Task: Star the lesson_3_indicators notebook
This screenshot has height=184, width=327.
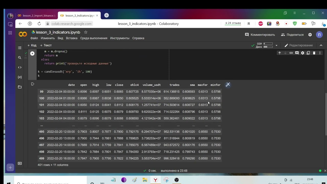Action: [x=86, y=32]
